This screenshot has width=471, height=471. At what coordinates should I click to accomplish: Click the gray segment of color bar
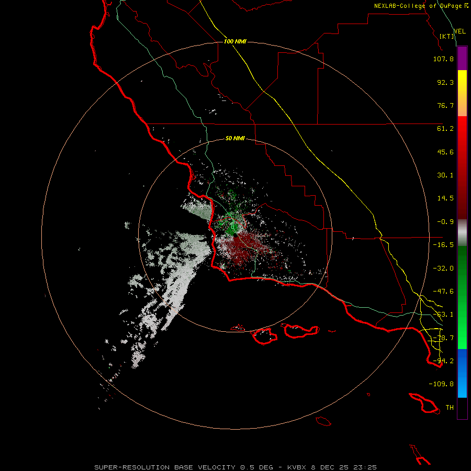(x=462, y=233)
